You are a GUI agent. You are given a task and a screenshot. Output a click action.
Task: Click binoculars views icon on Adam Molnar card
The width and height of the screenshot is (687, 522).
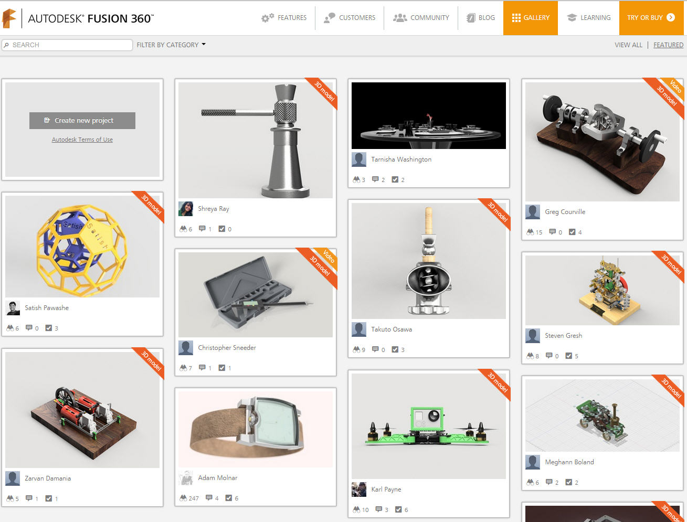(x=183, y=498)
